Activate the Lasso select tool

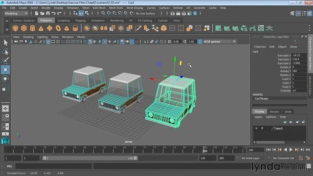pos(5,51)
